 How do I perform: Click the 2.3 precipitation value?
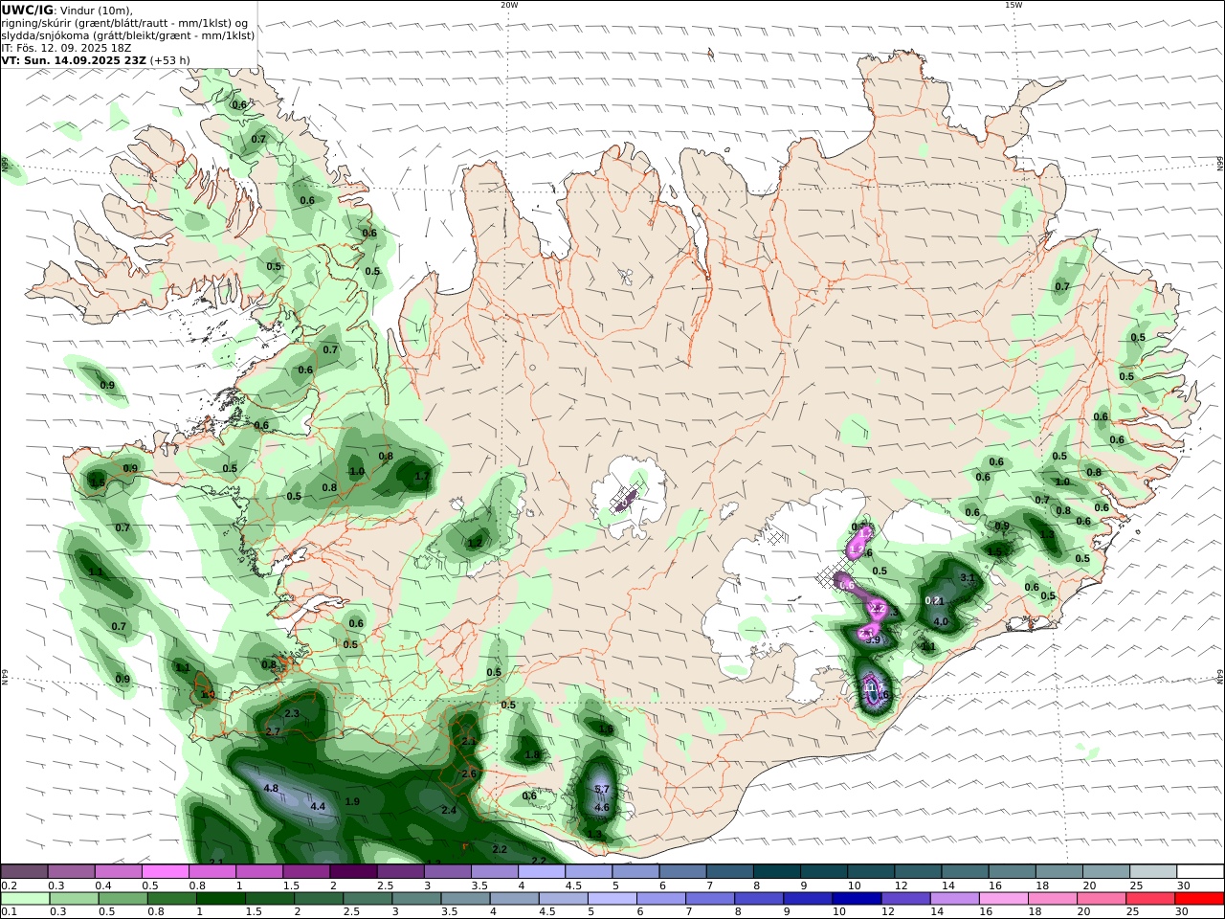292,713
